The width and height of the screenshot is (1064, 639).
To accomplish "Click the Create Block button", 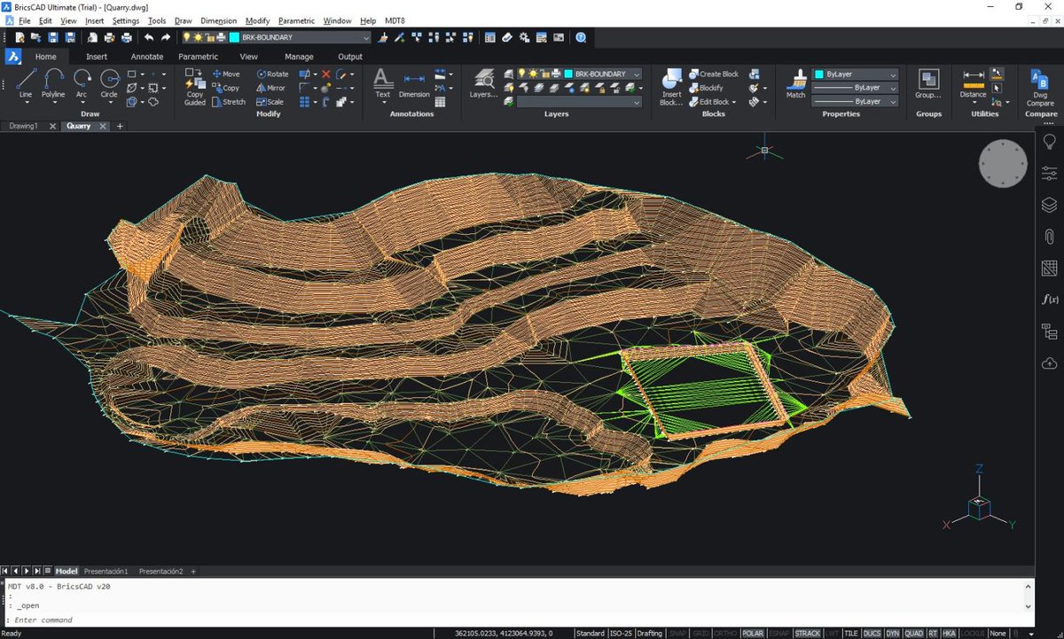I will click(712, 74).
